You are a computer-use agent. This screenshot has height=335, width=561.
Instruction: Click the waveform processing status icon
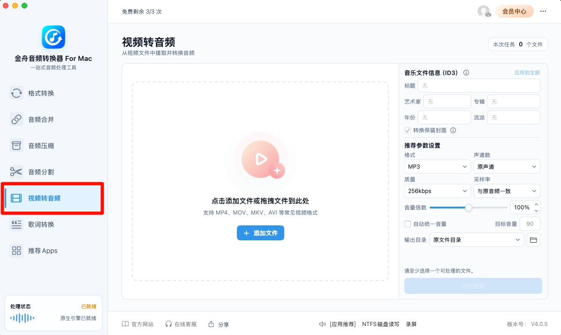pyautogui.click(x=22, y=318)
